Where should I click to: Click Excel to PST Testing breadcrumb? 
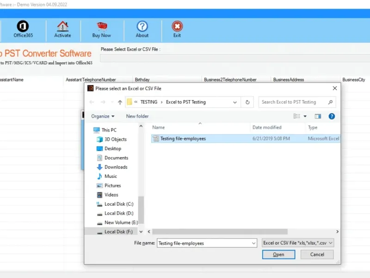point(186,102)
